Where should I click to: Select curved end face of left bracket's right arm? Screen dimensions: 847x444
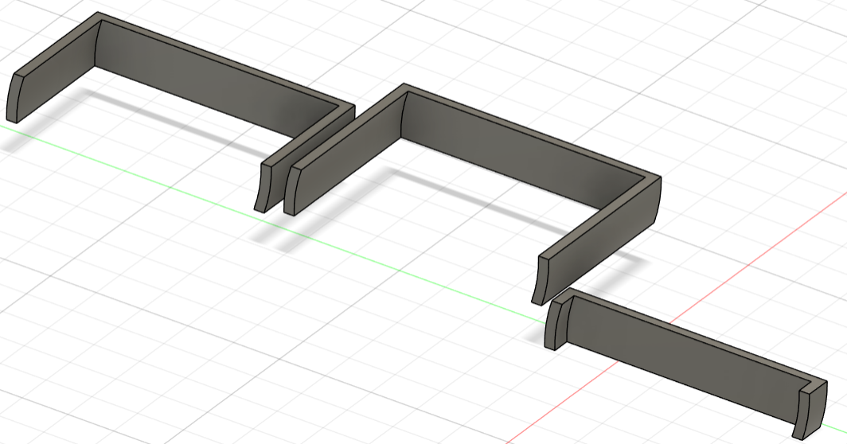click(263, 187)
